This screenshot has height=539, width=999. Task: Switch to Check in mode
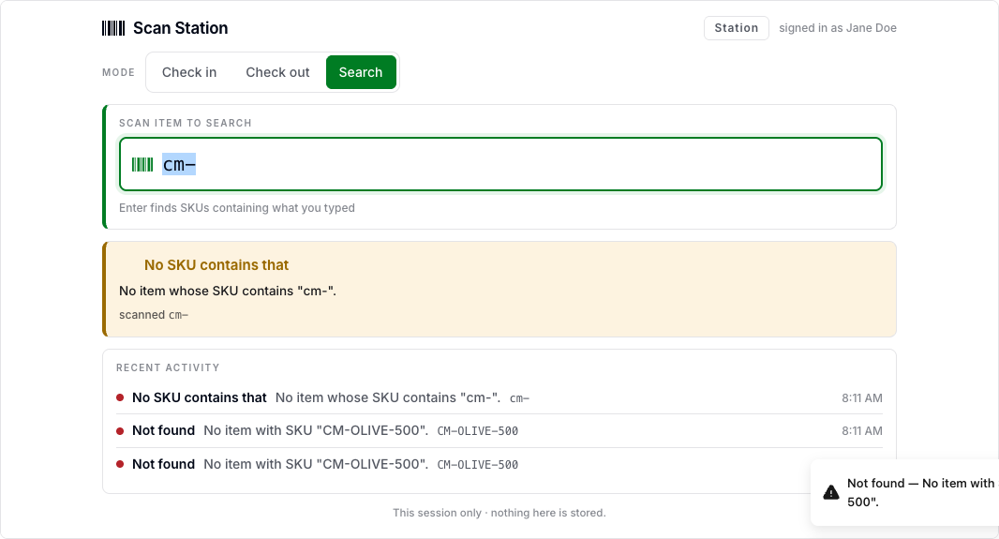click(189, 72)
